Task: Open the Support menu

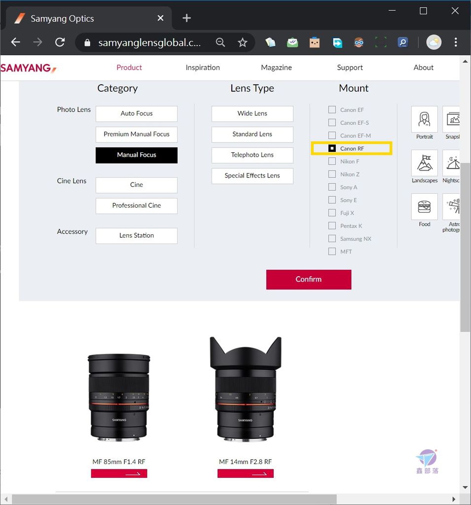Action: click(x=350, y=68)
